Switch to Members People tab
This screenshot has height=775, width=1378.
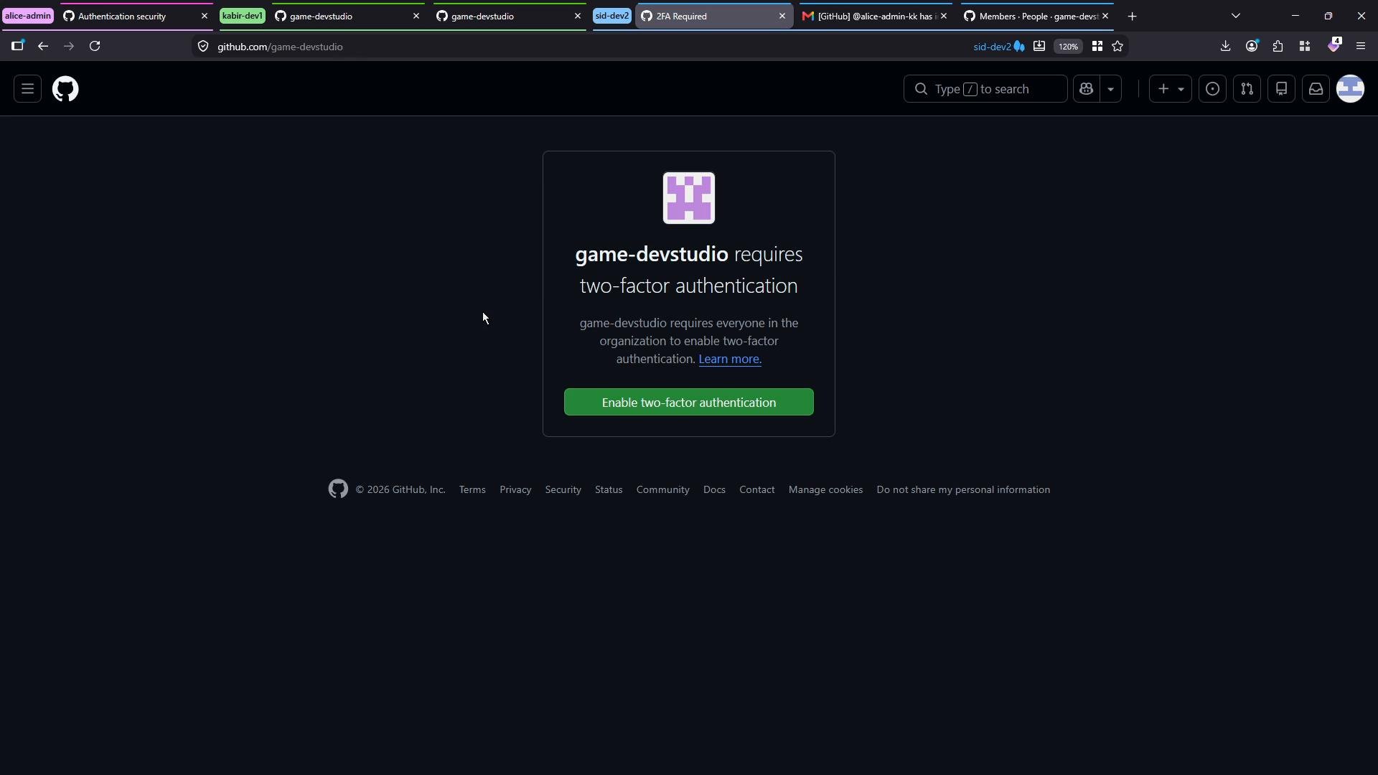pos(1038,16)
